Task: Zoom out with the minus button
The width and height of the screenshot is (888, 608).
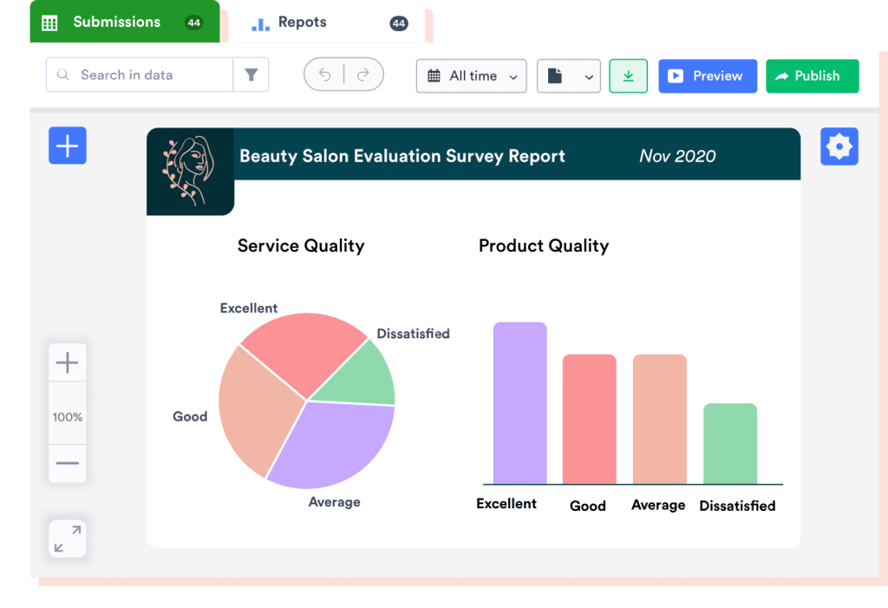Action: (67, 462)
